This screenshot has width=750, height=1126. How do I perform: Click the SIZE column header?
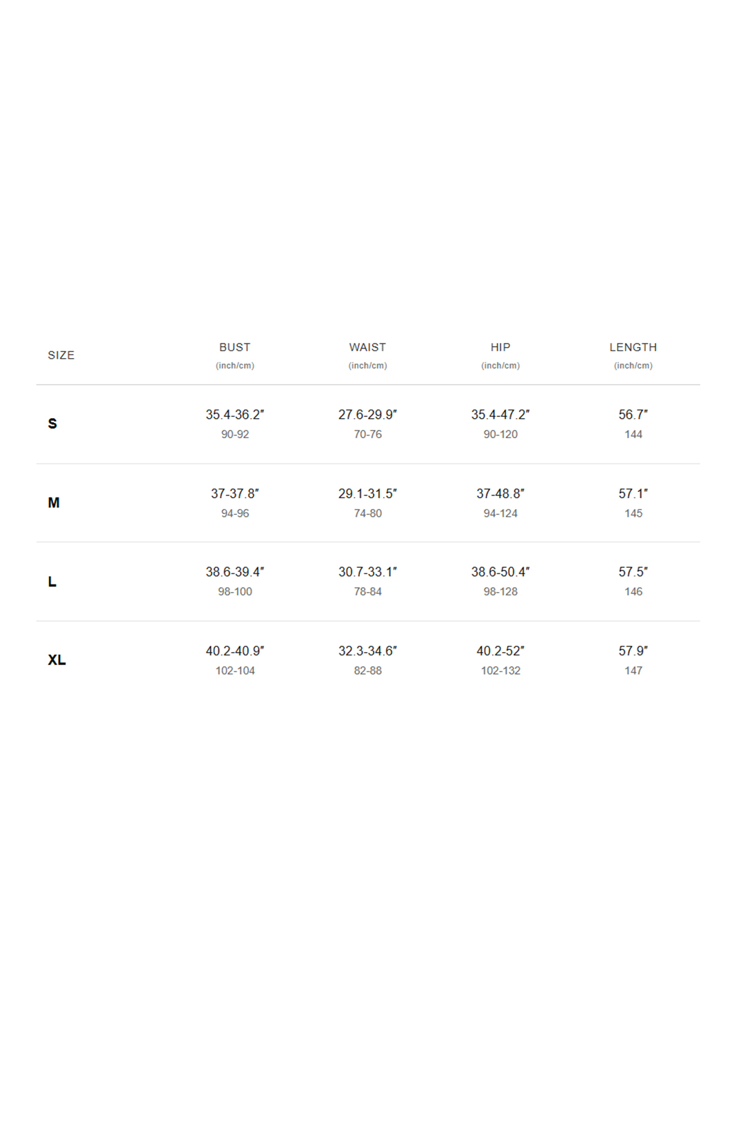tap(61, 355)
